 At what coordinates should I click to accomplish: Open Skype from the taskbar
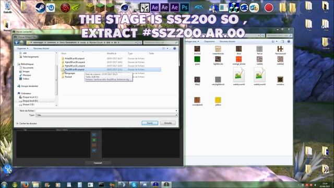[x=134, y=184]
